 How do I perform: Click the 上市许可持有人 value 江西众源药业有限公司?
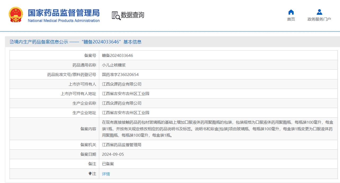click(122, 84)
